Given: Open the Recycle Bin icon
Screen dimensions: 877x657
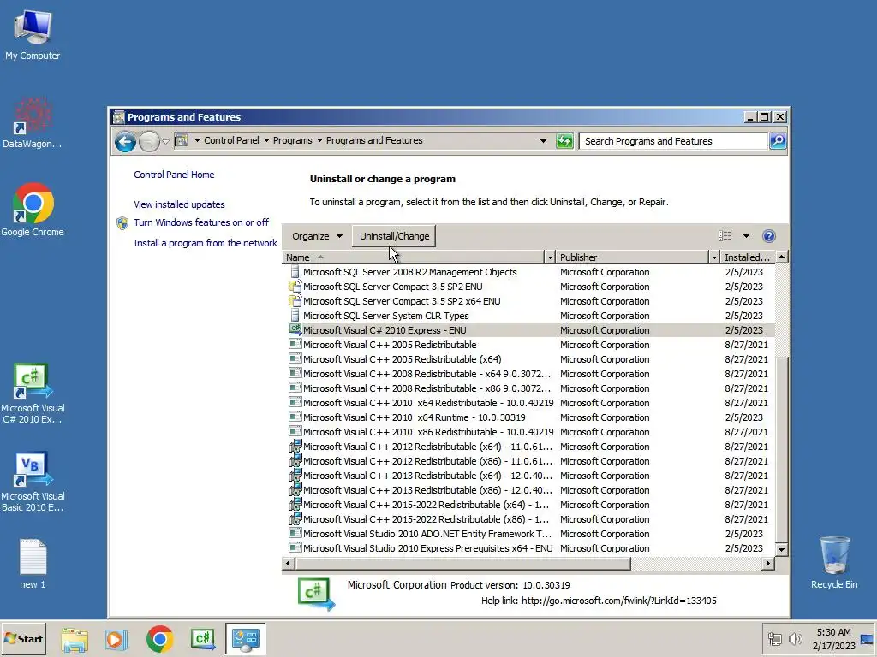Looking at the screenshot, I should tap(834, 563).
